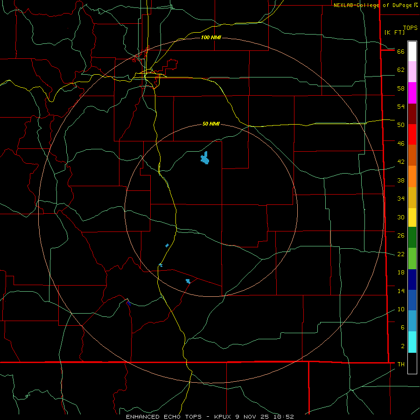420x420 pixels.
Task: Click the bright red legend swatch
Action: (x=412, y=134)
